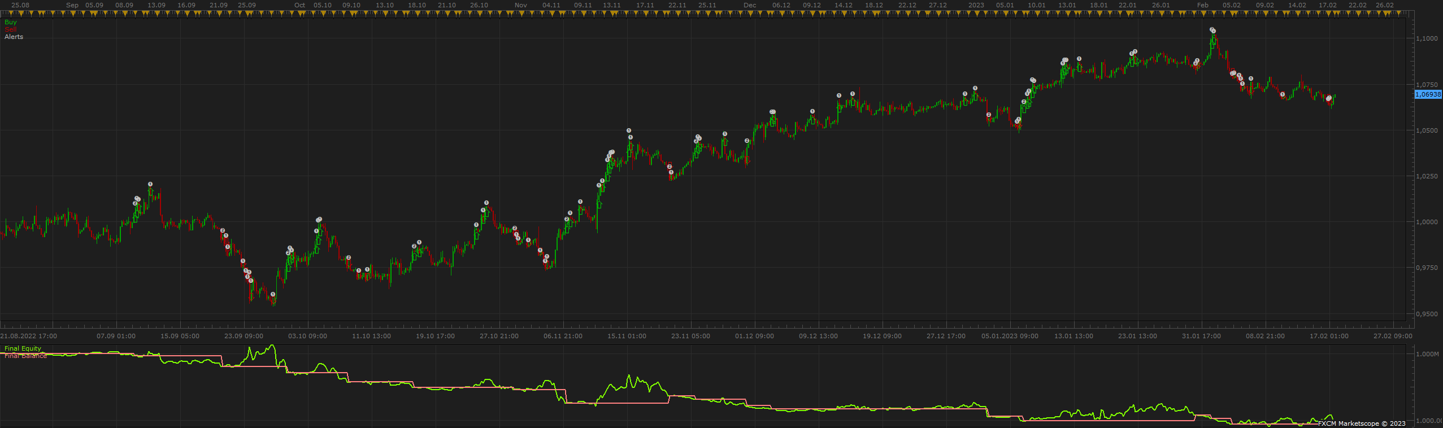Click the 1.000M equity axis label
The image size is (1443, 428).
1428,354
